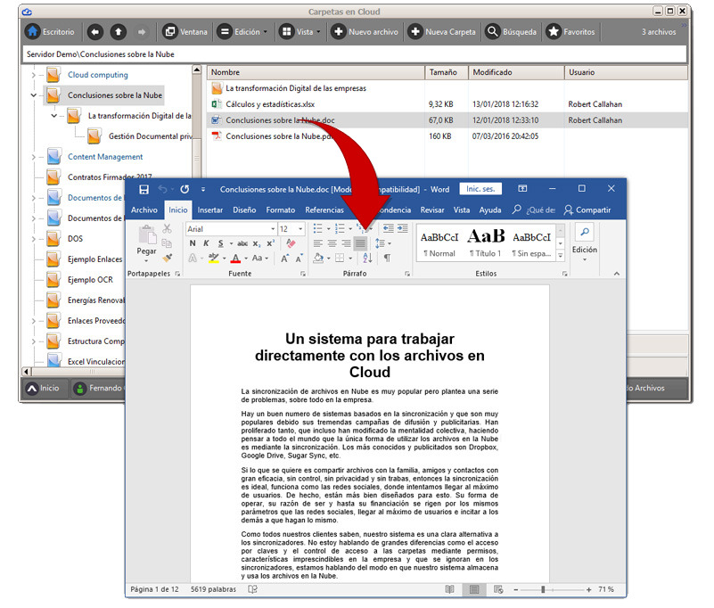Viewport: 714px width, 608px height.
Task: Toggle right paragraph alignment
Action: tap(347, 243)
